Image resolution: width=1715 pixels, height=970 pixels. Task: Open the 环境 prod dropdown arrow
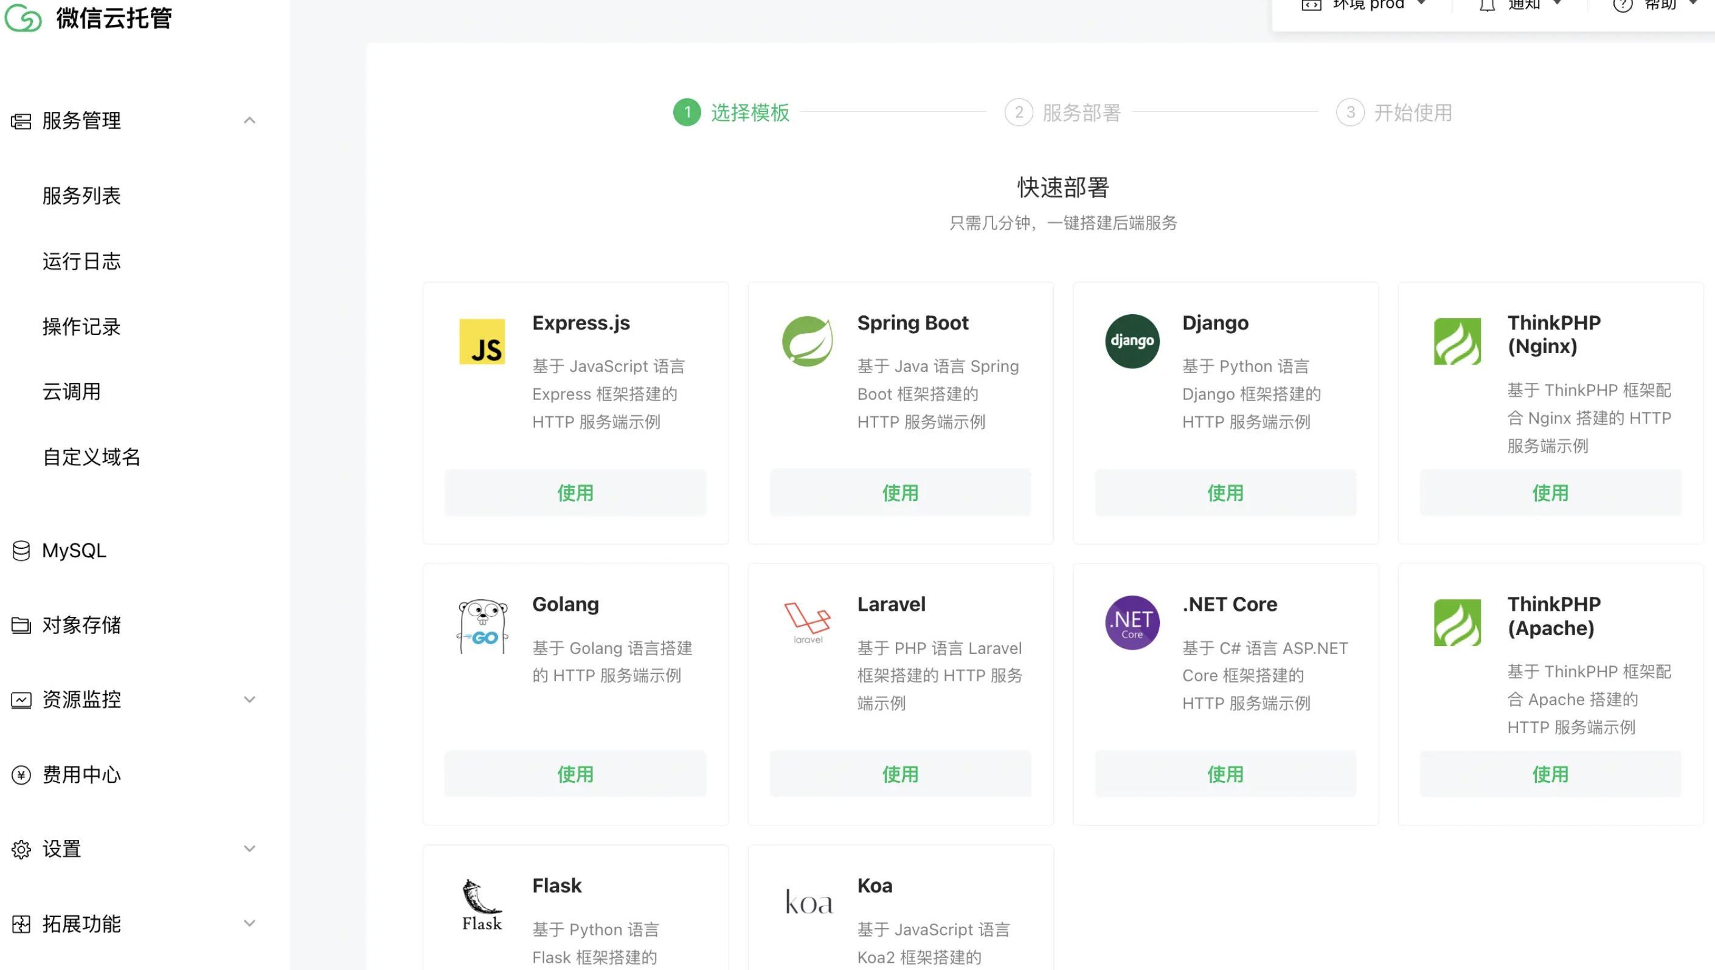(1422, 3)
